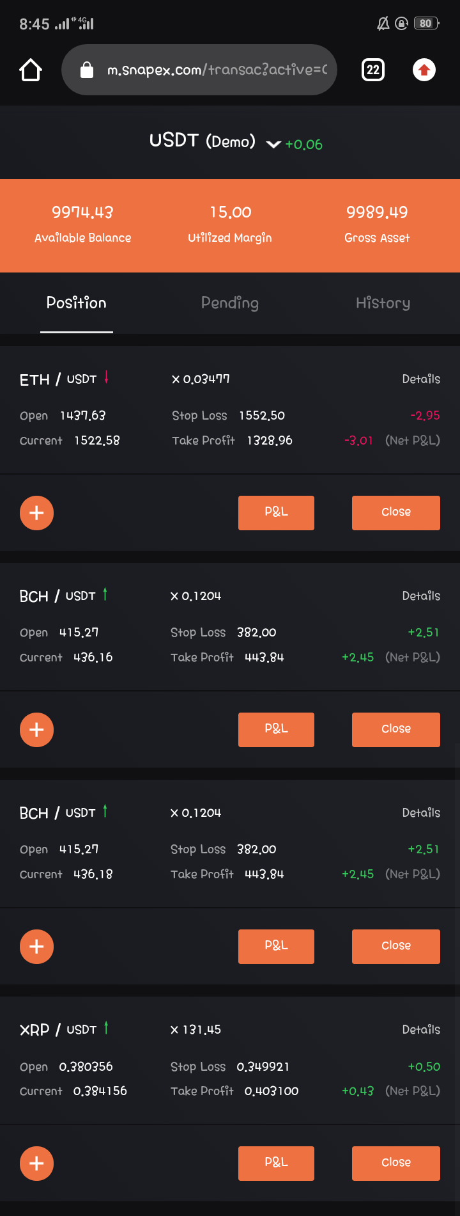This screenshot has width=460, height=1216.
Task: Open Details for XRP / USDT position
Action: [x=421, y=1029]
